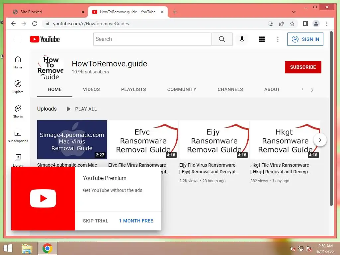340x255 pixels.
Task: Open the Chrome side panel icon
Action: (x=305, y=24)
